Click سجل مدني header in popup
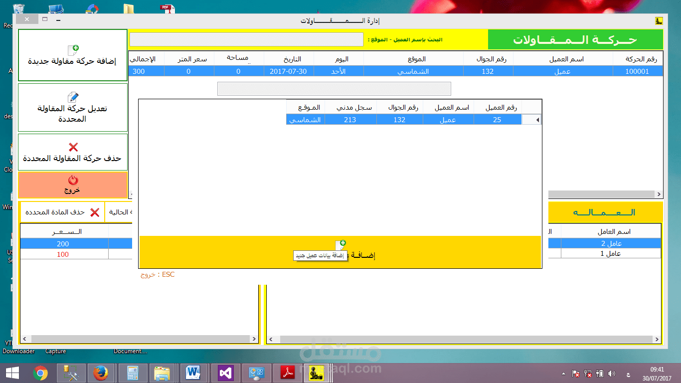Image resolution: width=681 pixels, height=383 pixels. [x=350, y=107]
